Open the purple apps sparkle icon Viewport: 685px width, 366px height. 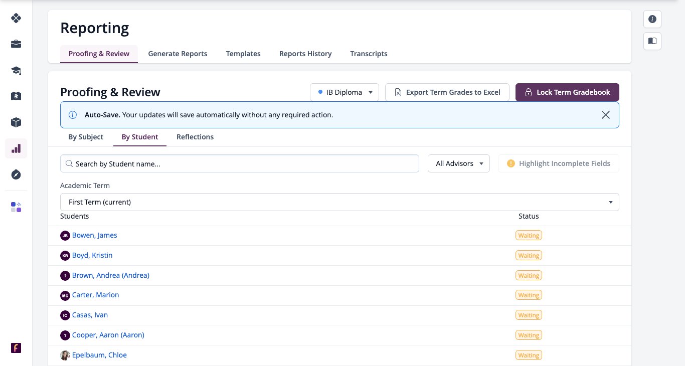point(16,207)
